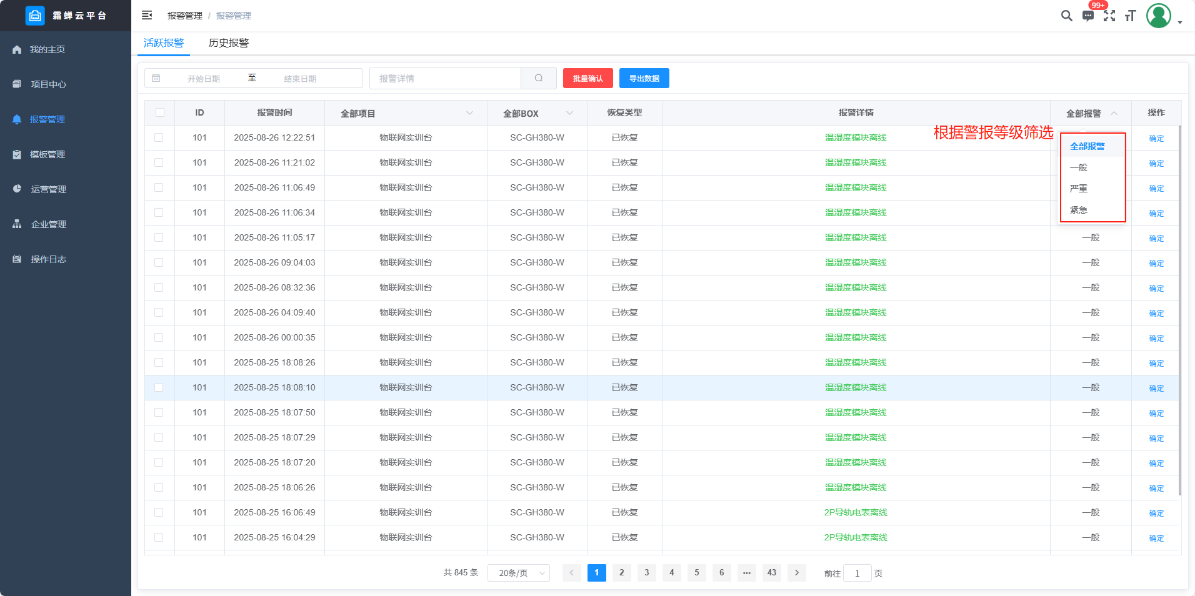Check the row with time 2025-08-26 12:22:51
The image size is (1195, 596).
(x=159, y=138)
